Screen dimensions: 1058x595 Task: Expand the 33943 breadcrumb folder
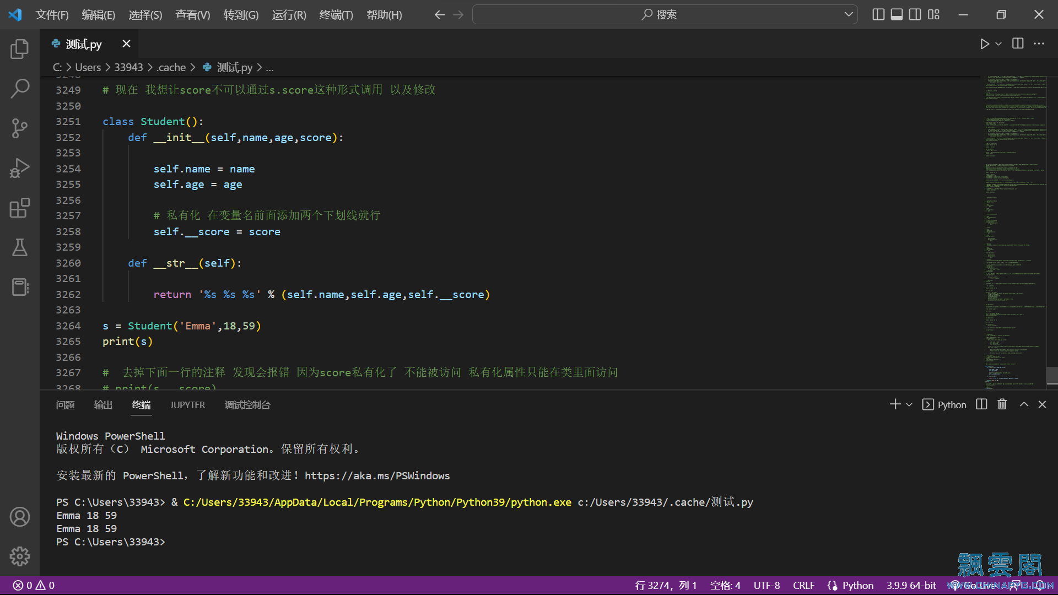click(128, 67)
